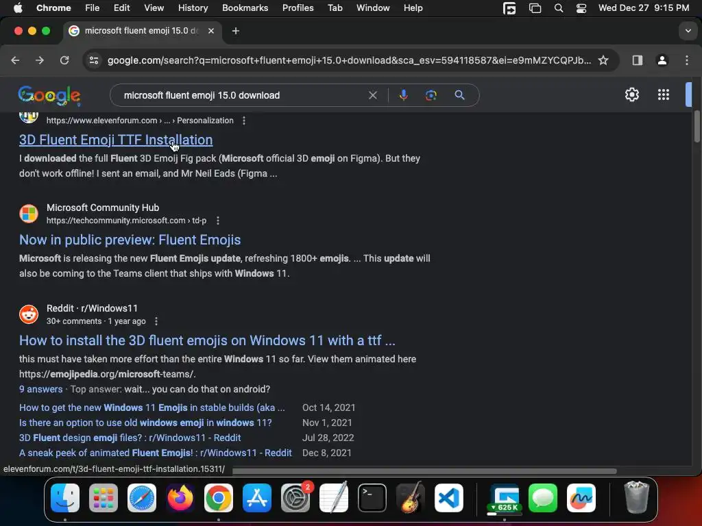The width and height of the screenshot is (702, 526).
Task: Open App Store from the Dock
Action: click(x=257, y=498)
